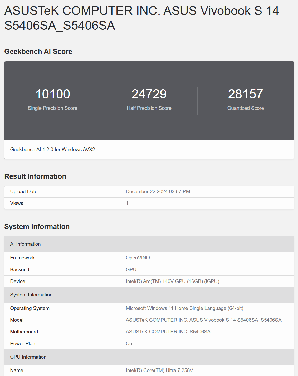
Task: Select the Power Plan value Cn i
Action: (130, 343)
